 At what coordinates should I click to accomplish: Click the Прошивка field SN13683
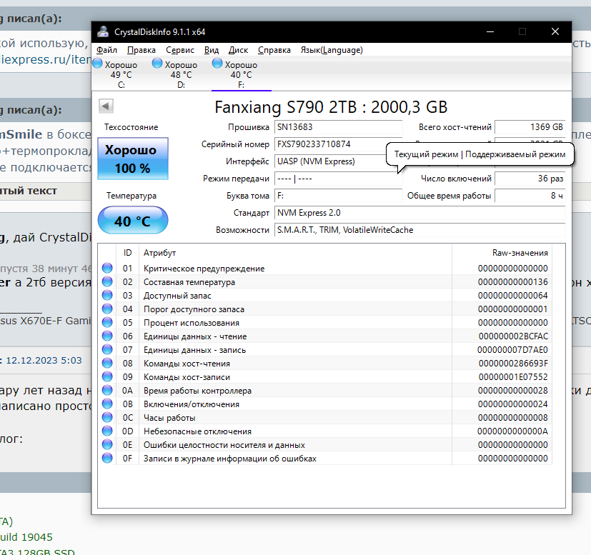coord(338,127)
